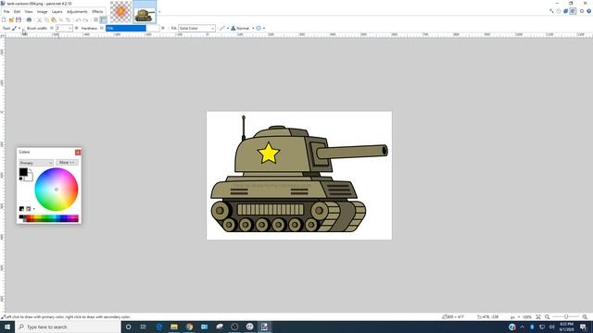Close the Colors window
Image resolution: width=593 pixels, height=333 pixels.
(78, 152)
